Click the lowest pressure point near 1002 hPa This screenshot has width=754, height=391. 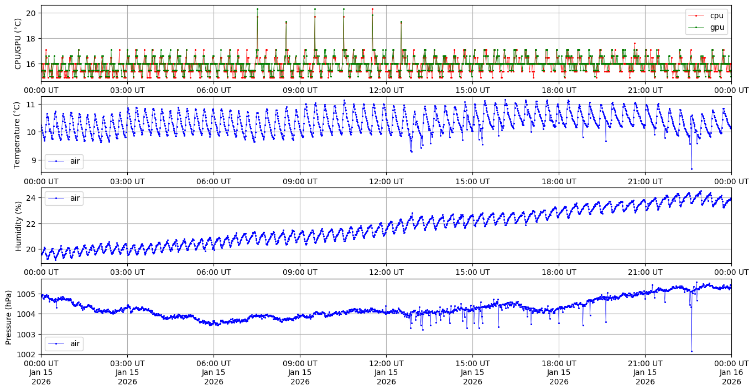click(x=691, y=351)
